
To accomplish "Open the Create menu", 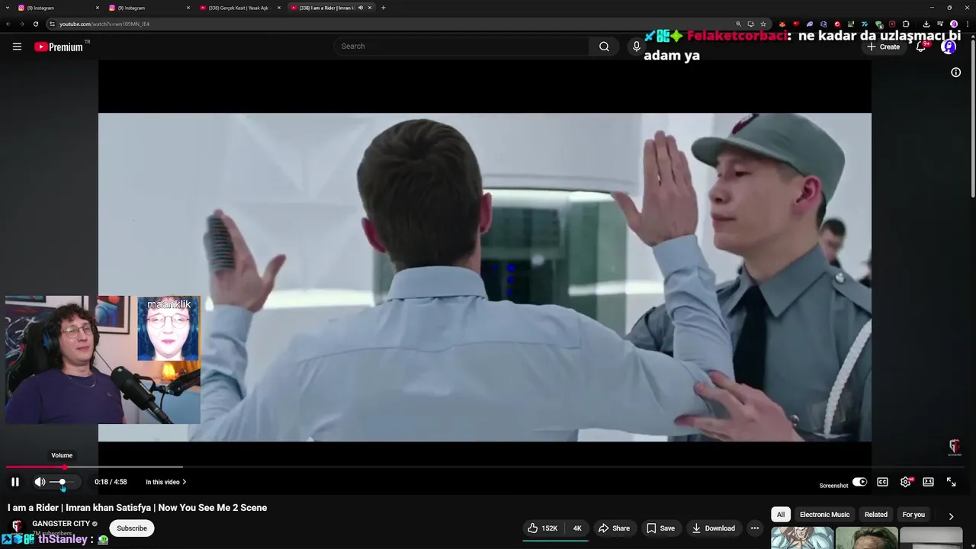I will tap(883, 47).
